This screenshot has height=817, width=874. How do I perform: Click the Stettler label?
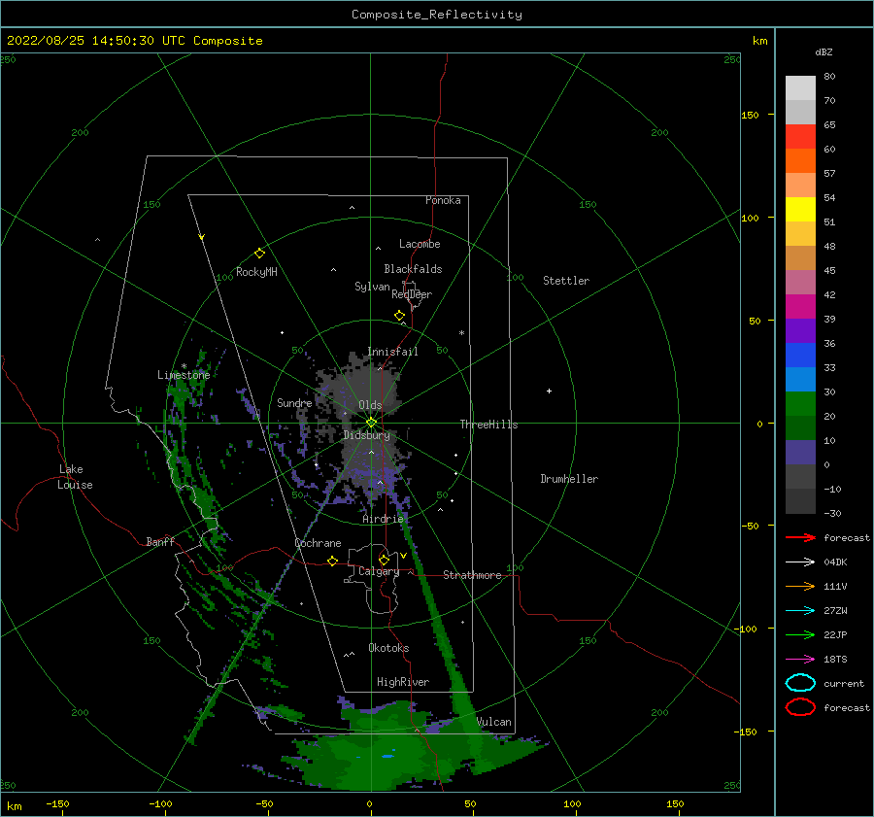[x=566, y=281]
